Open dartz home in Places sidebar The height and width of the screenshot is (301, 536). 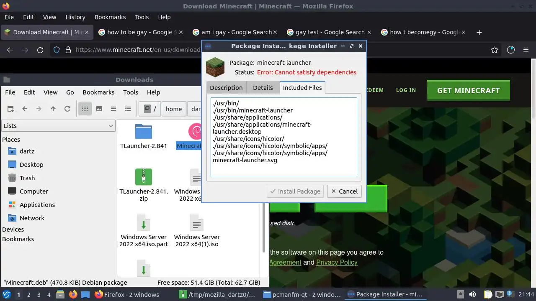27,151
